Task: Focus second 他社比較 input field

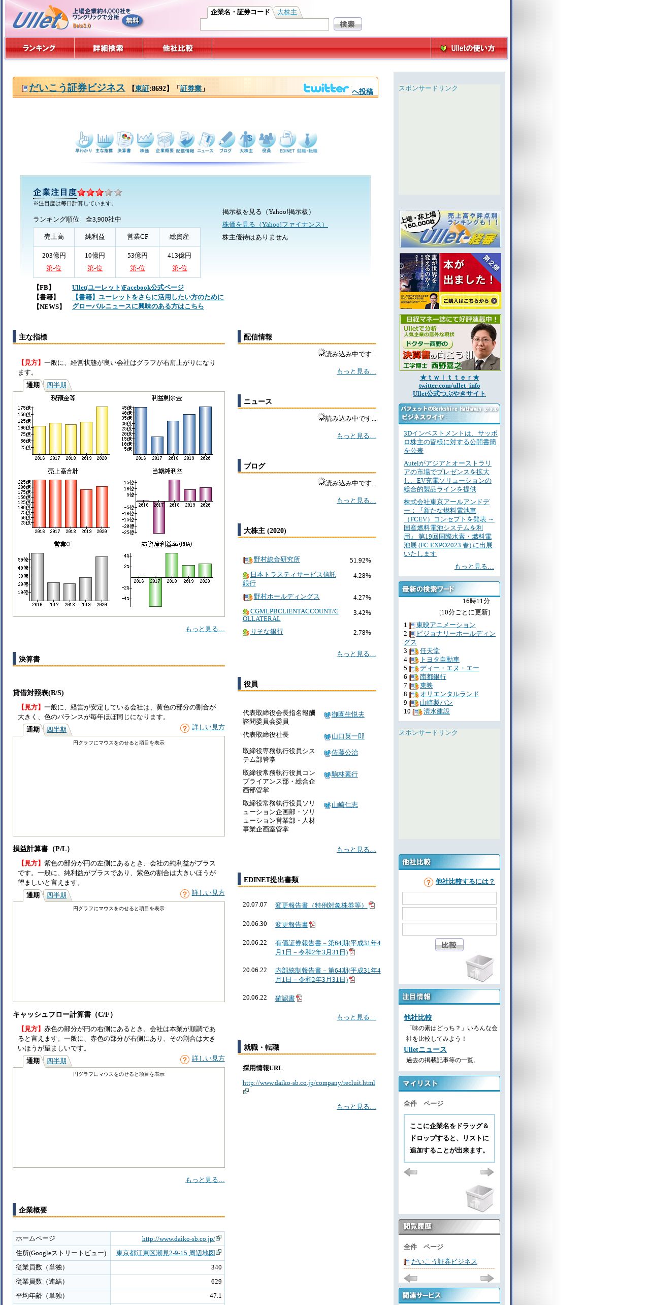Action: tap(449, 914)
